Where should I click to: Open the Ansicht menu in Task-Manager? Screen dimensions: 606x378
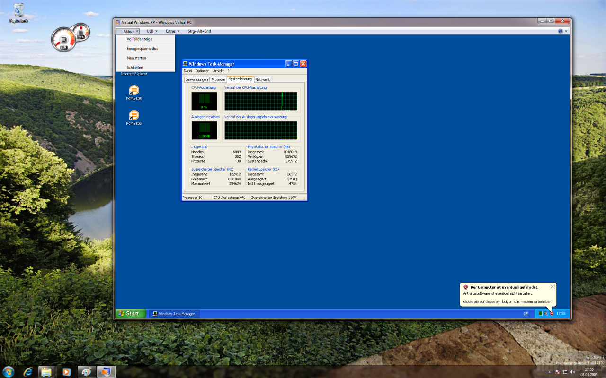(x=218, y=71)
